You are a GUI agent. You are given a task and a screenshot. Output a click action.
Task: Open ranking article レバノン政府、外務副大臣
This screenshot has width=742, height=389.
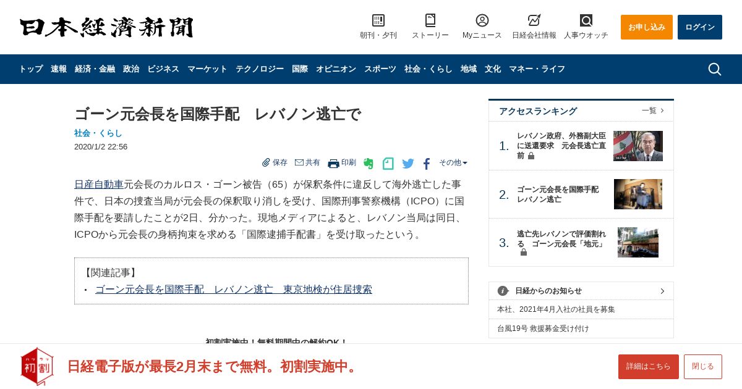[x=561, y=146]
